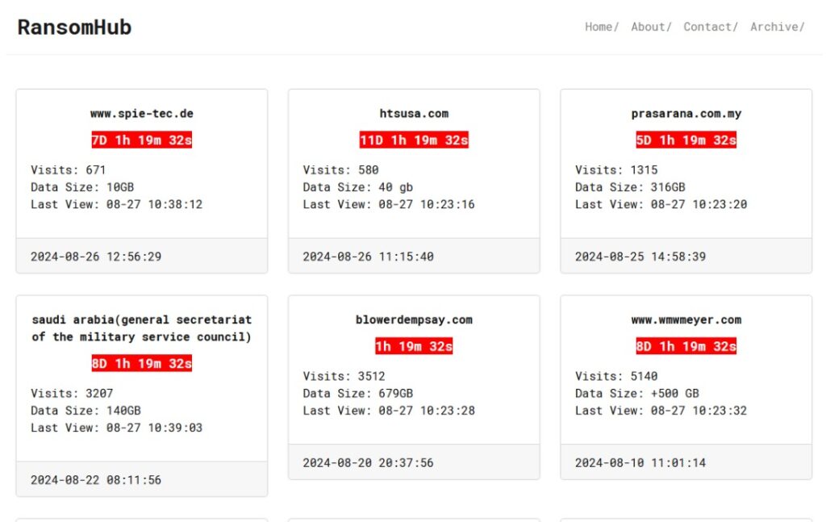826x522 pixels.
Task: Click the Data Size 679GB text
Action: point(358,394)
